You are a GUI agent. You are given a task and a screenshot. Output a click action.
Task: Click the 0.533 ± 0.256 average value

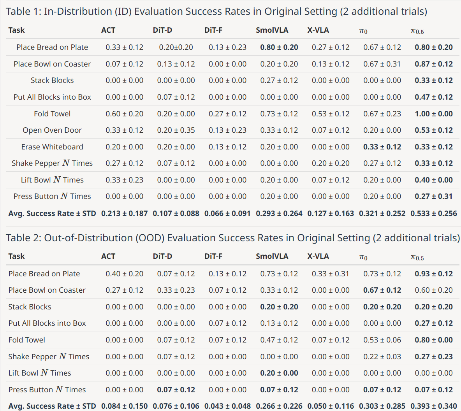click(x=434, y=213)
